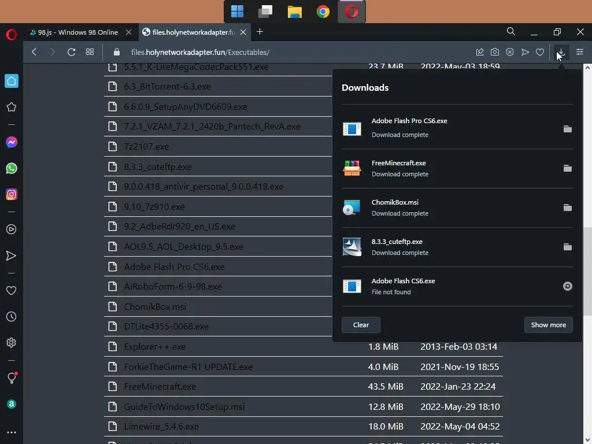Screen dimensions: 592x444
Task: Click the Opera taskbar icon
Action: click(351, 12)
